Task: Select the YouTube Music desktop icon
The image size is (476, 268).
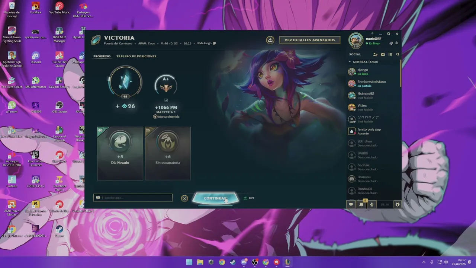Action: (59, 9)
